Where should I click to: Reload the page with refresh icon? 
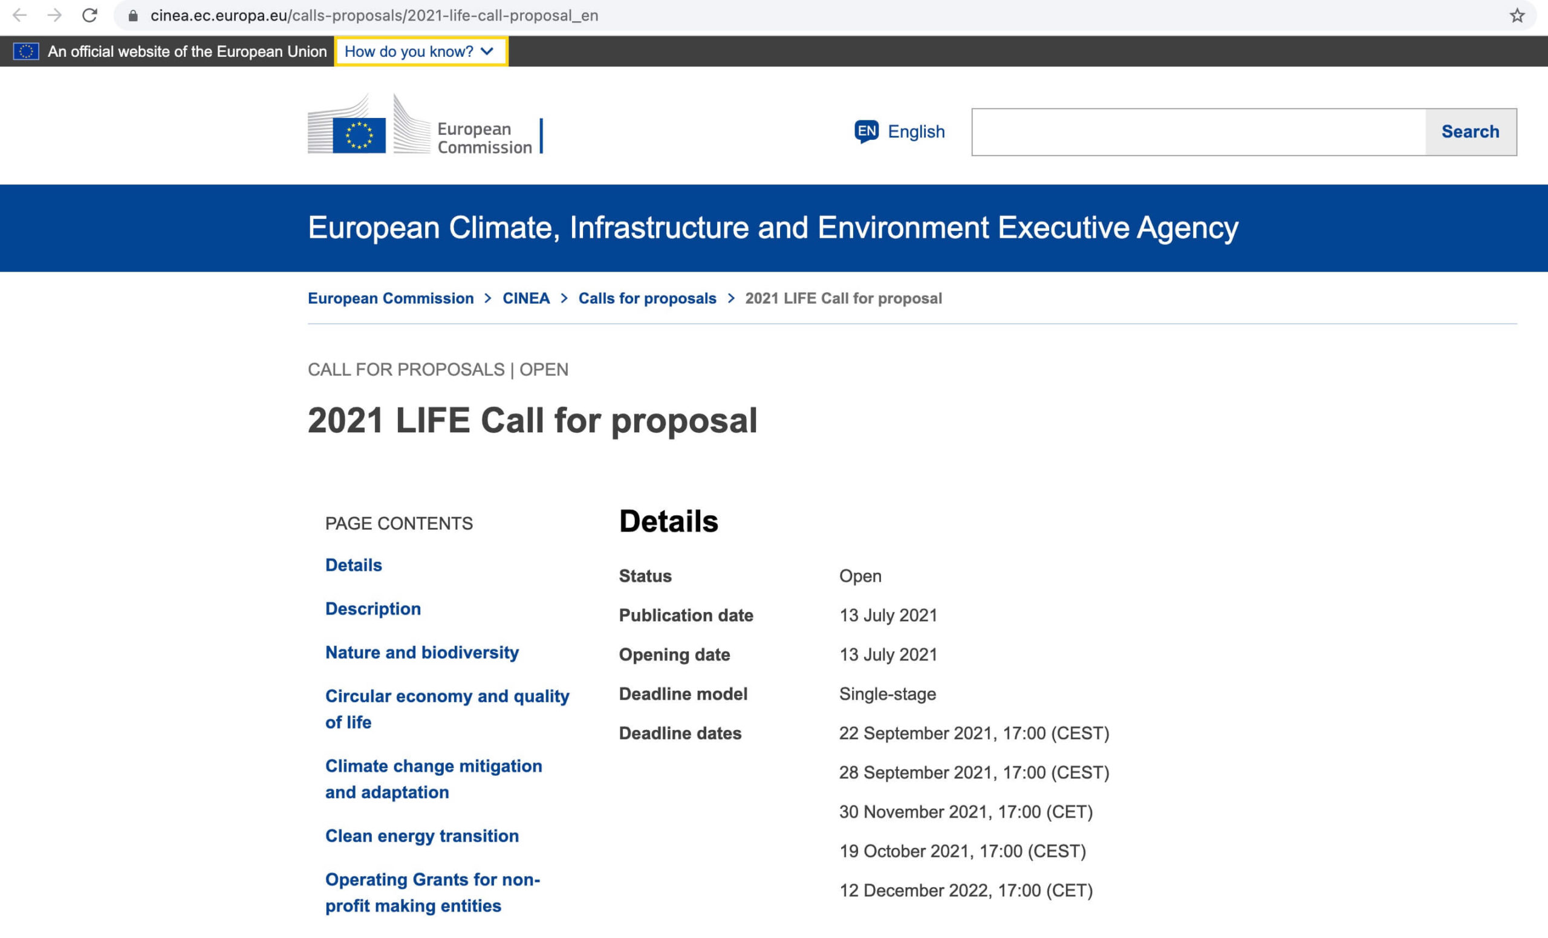[90, 15]
